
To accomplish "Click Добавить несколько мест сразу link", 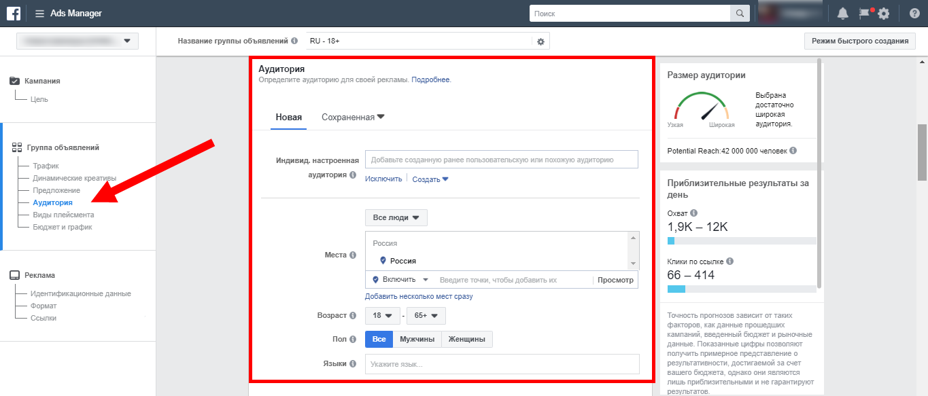I will [x=419, y=296].
